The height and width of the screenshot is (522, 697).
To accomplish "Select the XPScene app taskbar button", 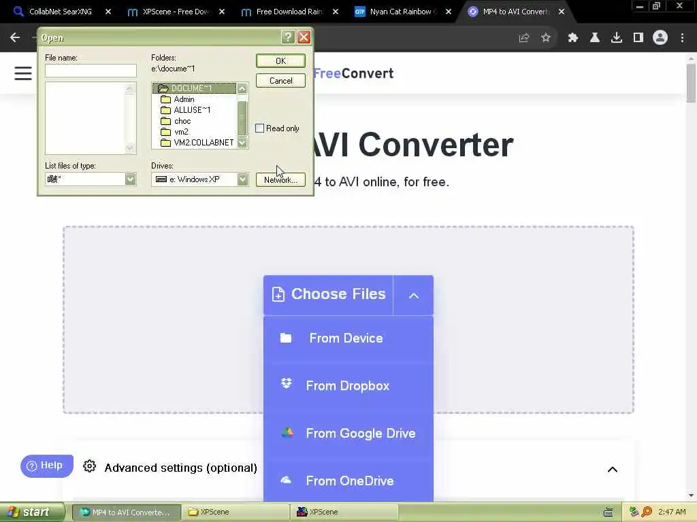I will click(x=345, y=512).
